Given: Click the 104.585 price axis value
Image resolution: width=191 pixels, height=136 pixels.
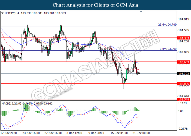Looking at the screenshot, I should coord(184,30).
